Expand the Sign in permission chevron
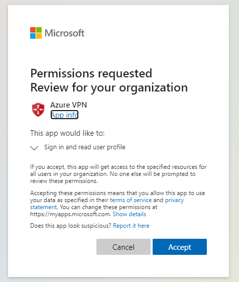Screen dimensions: 239x282 tap(34, 148)
